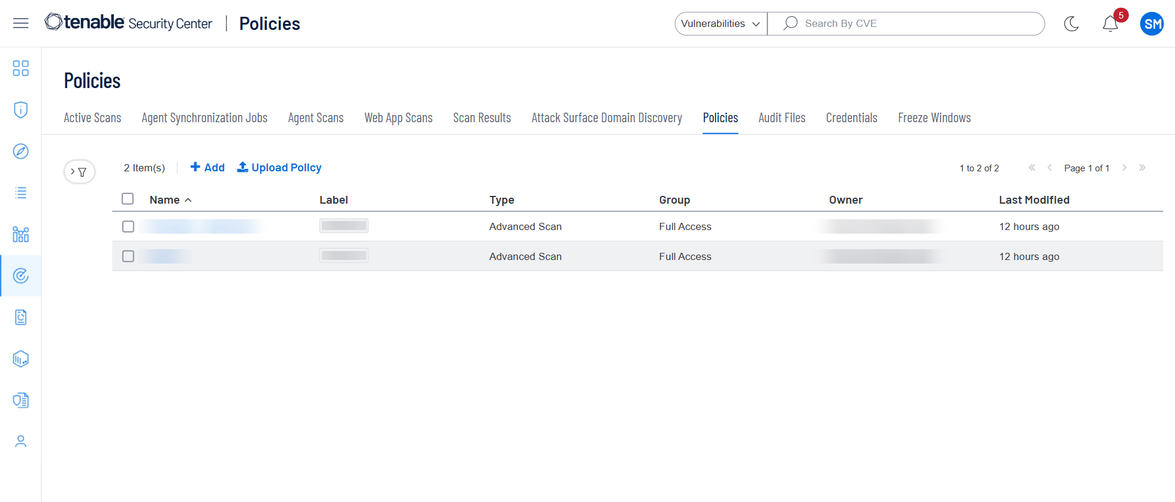Switch to the Audit Files tab
The height and width of the screenshot is (502, 1175).
(x=782, y=118)
